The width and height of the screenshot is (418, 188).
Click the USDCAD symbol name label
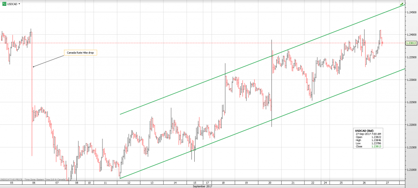point(12,4)
